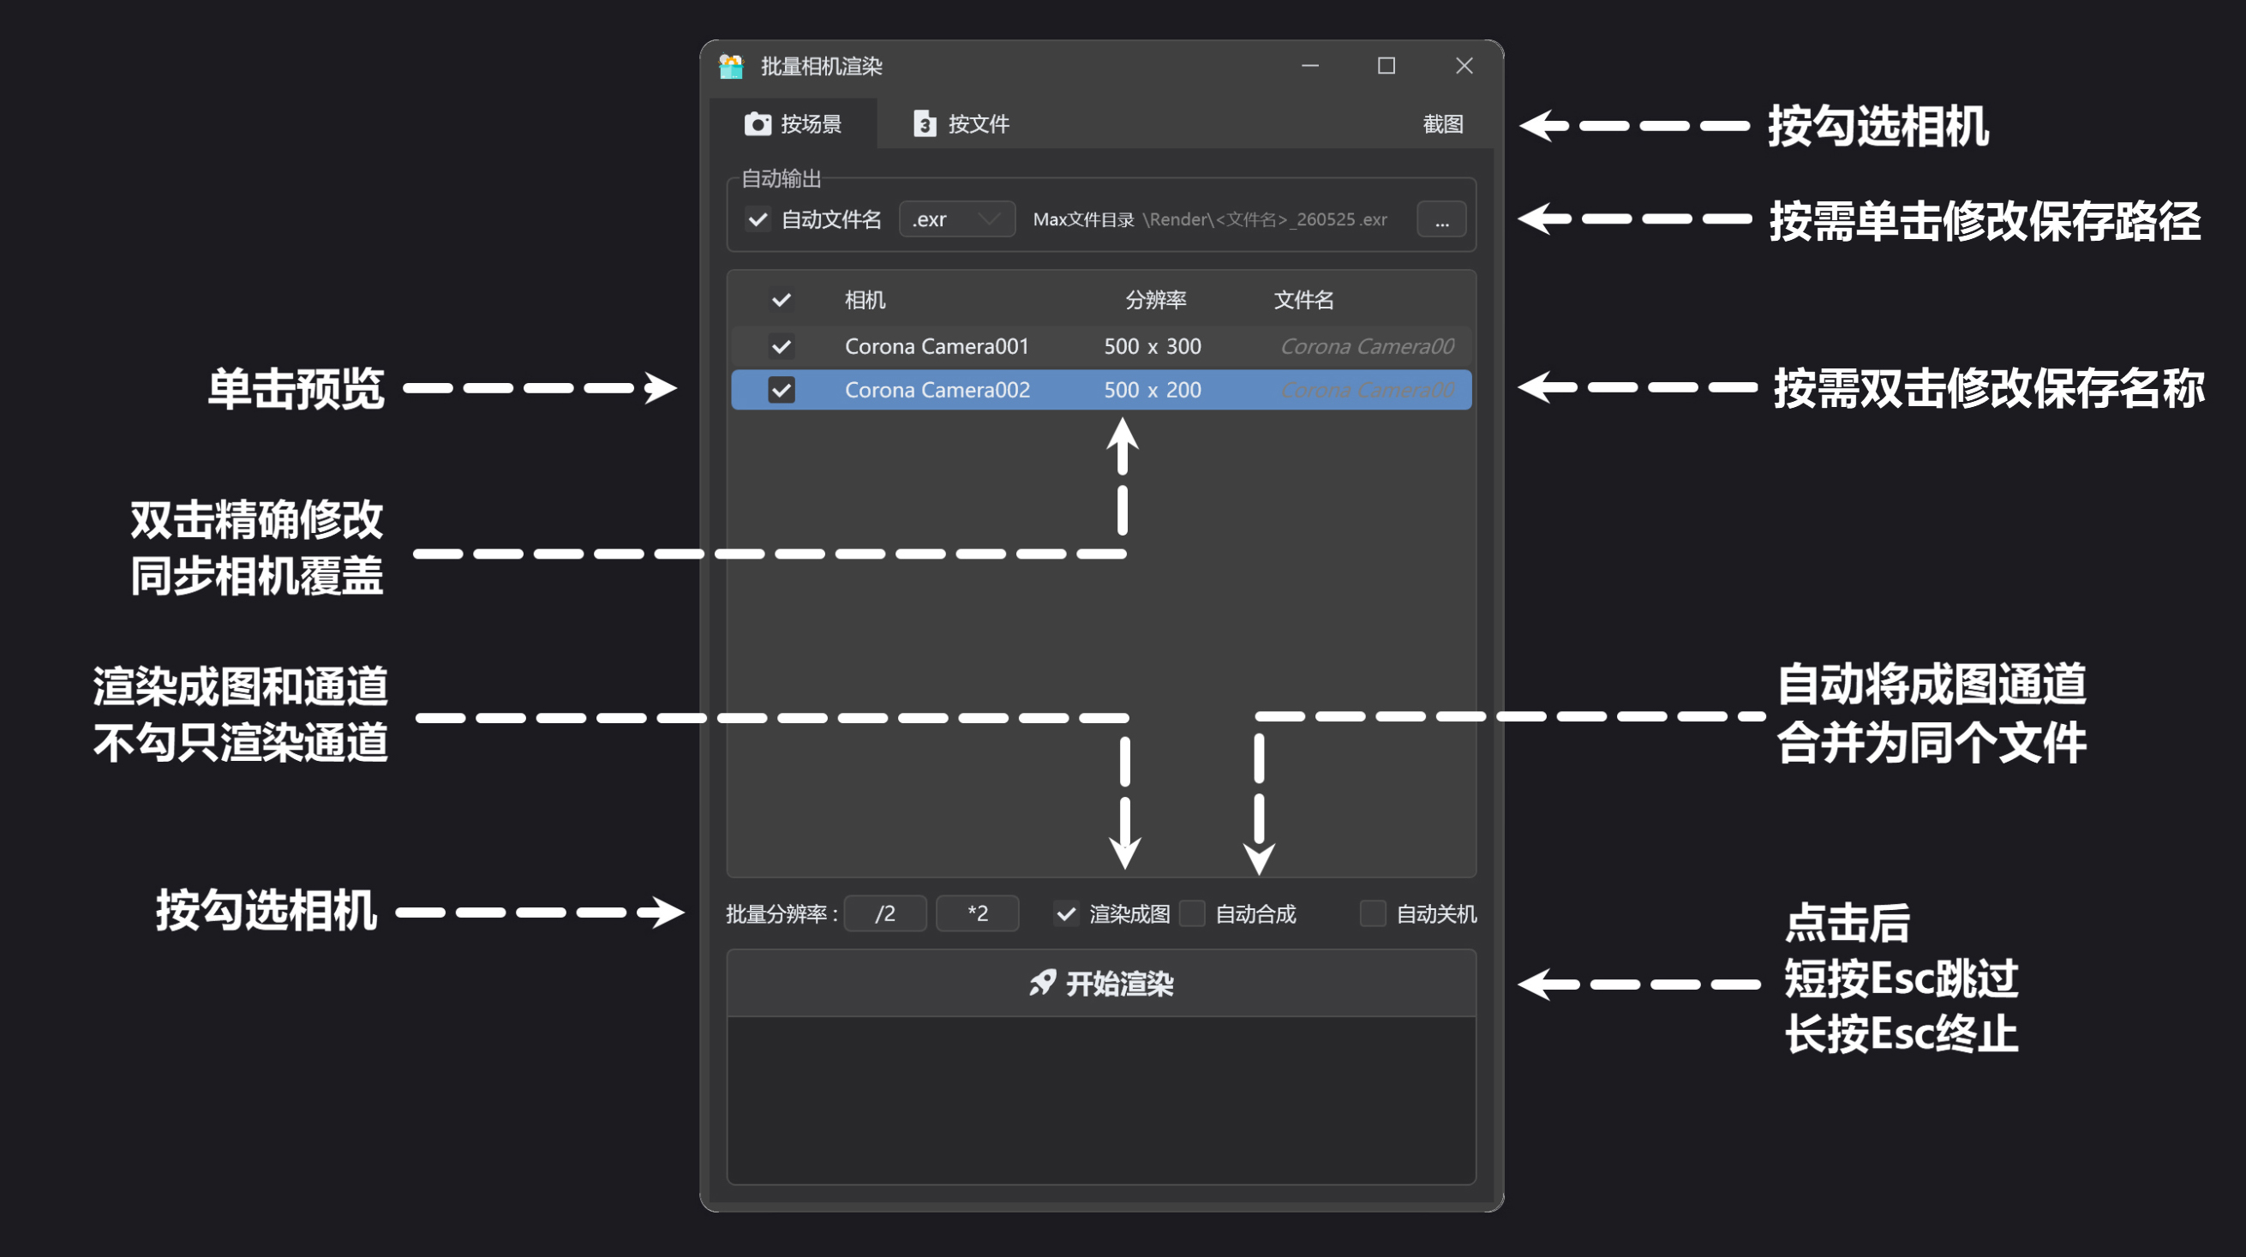Click the camera icon on 按场景 tab

click(758, 123)
